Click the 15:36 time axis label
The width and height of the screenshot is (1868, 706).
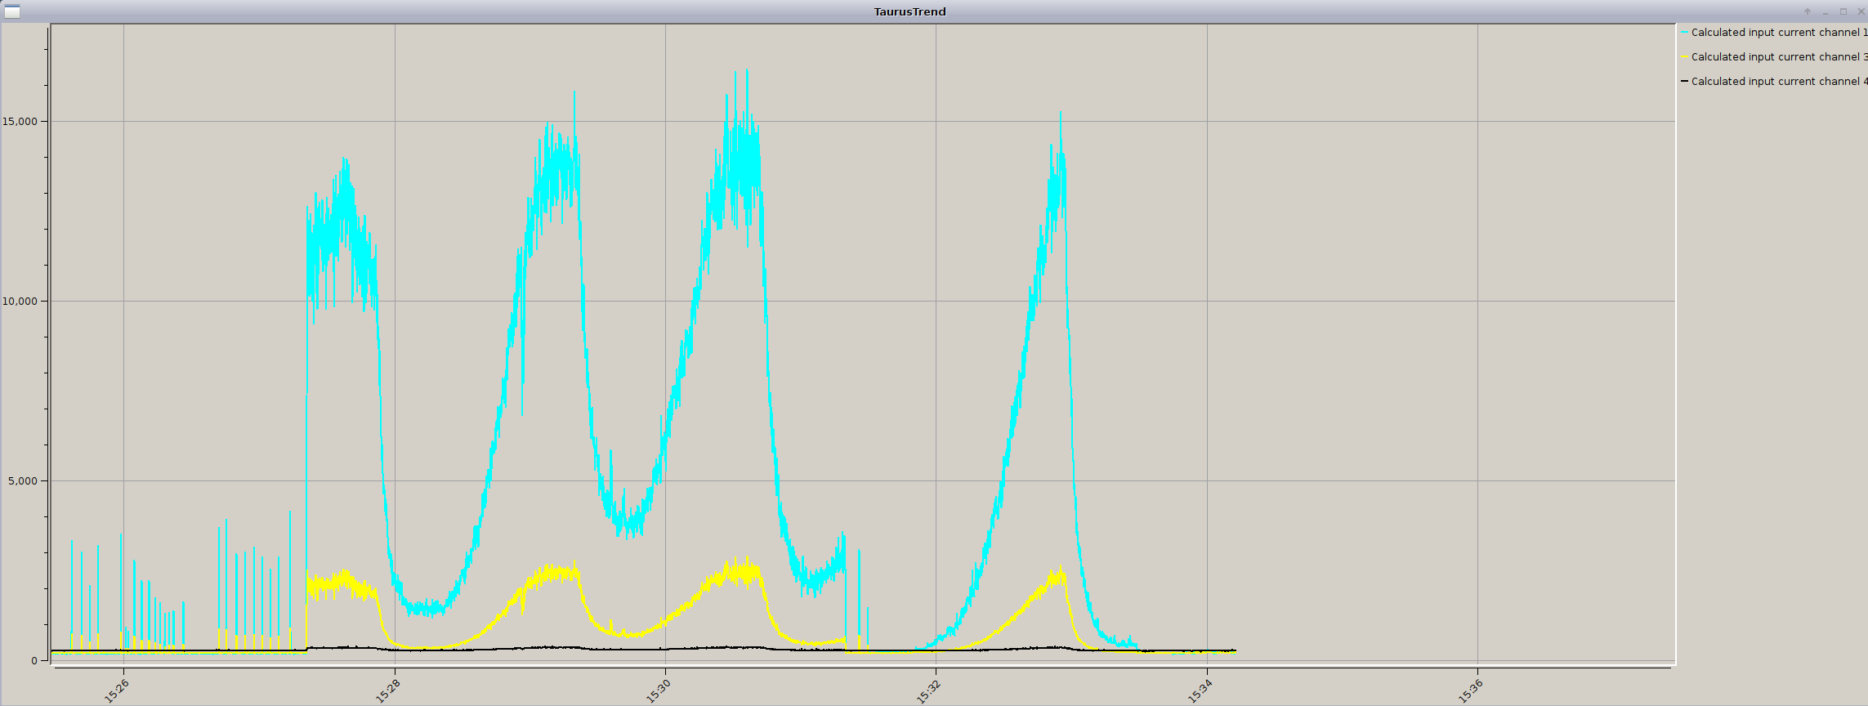[1470, 691]
